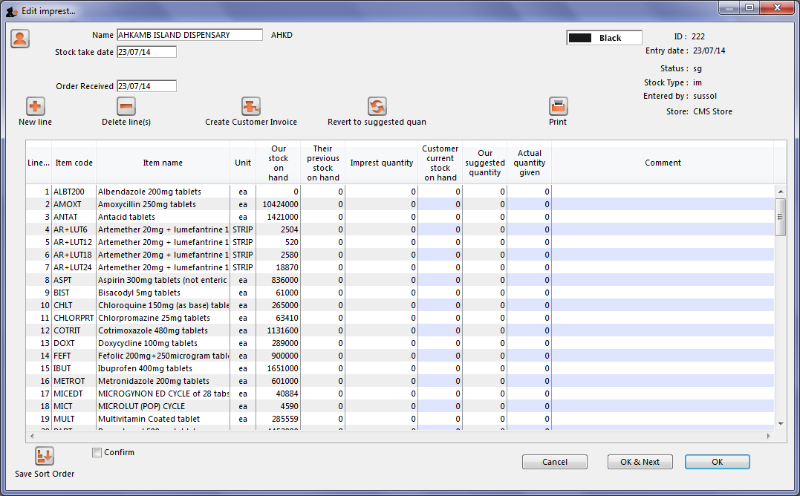
Task: Click the Create Customer Invoice icon
Action: click(x=251, y=106)
